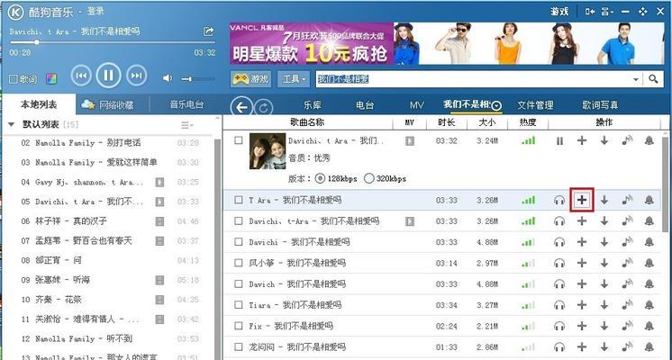Download the T Ara song

(604, 200)
